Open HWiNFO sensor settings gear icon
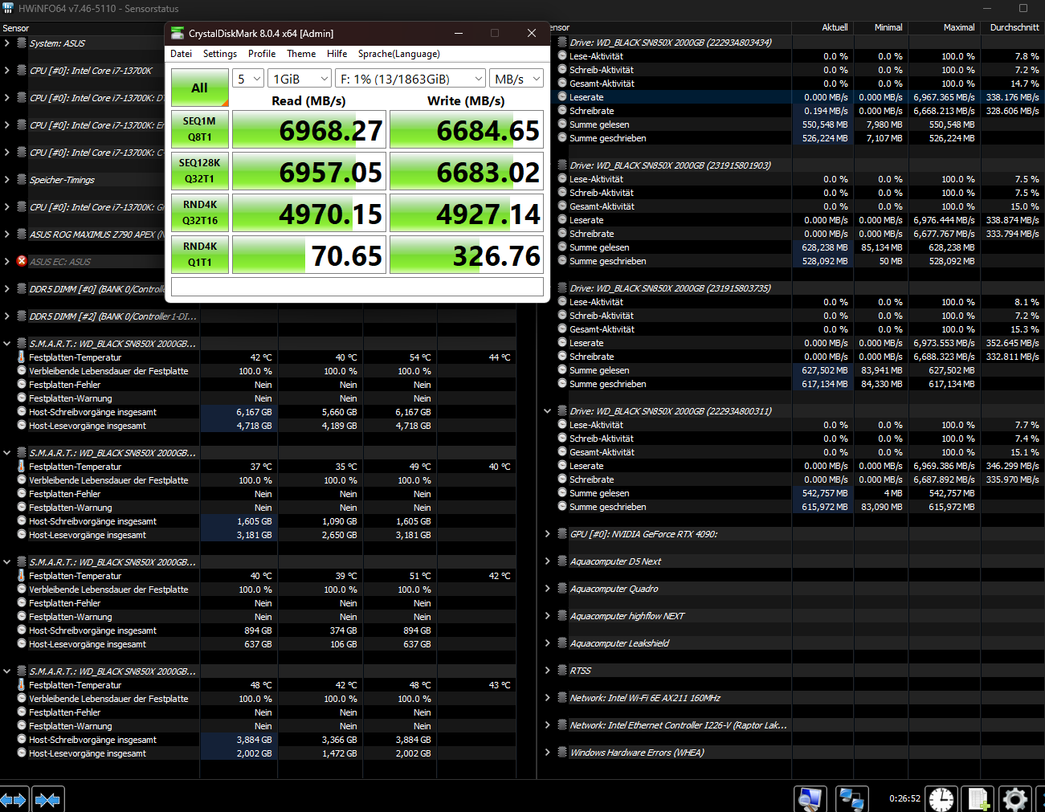 pyautogui.click(x=1015, y=799)
